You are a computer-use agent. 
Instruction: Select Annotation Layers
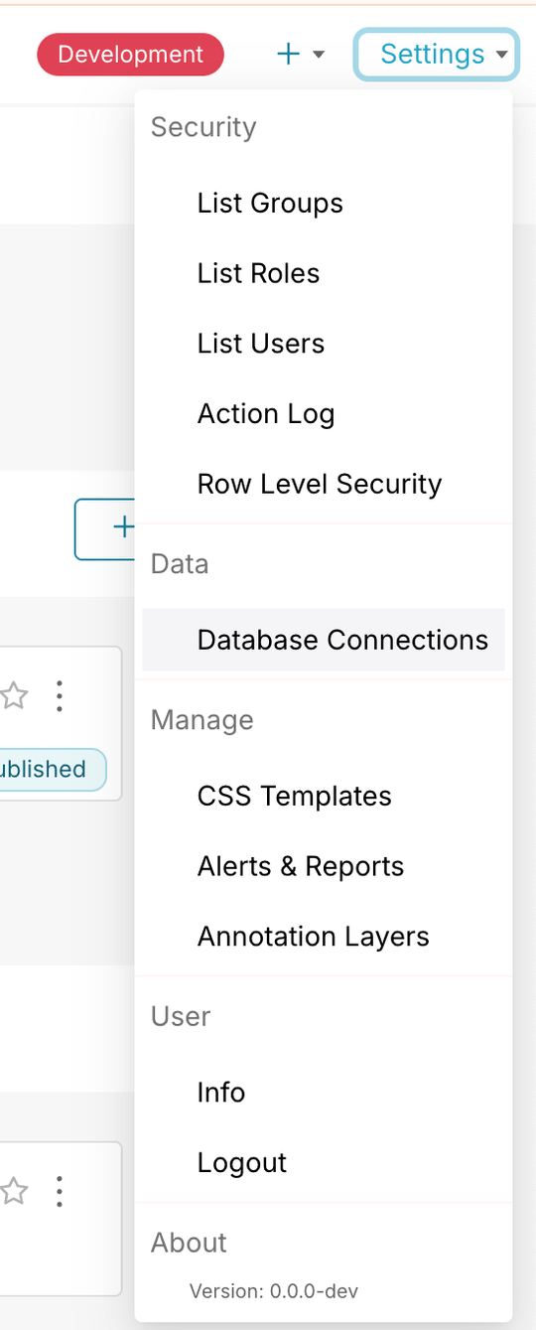[x=323, y=937]
